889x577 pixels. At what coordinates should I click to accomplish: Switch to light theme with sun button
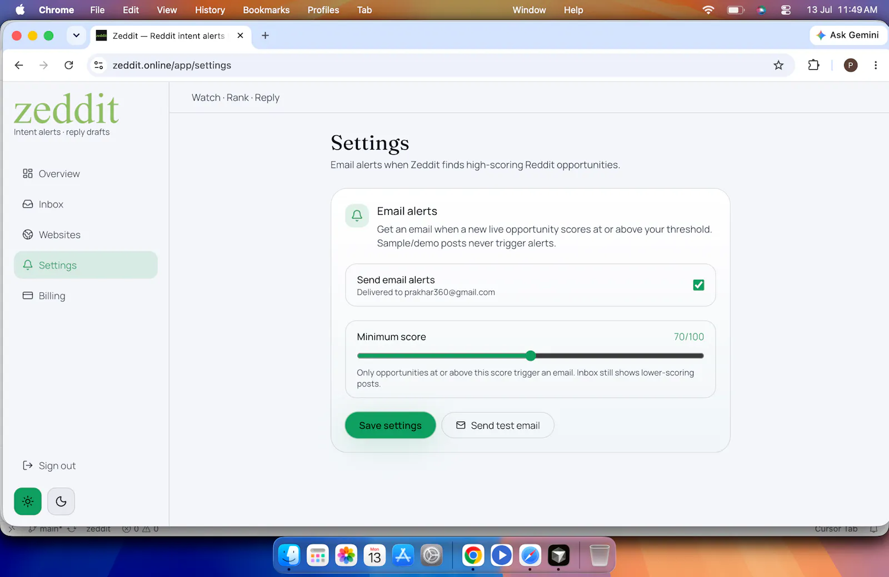pyautogui.click(x=28, y=502)
